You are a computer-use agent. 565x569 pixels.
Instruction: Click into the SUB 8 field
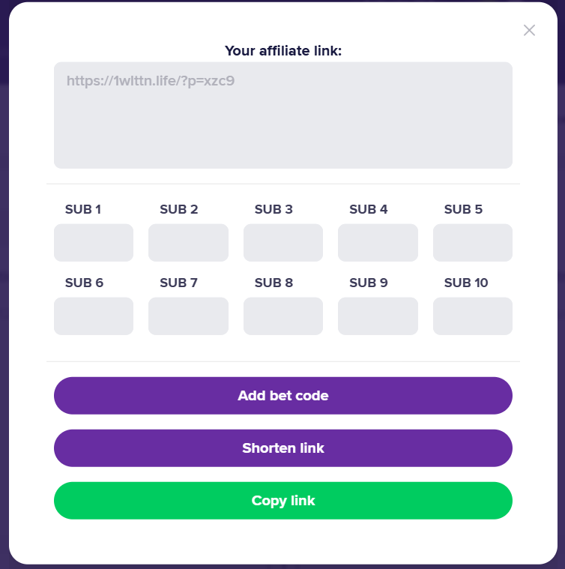283,316
